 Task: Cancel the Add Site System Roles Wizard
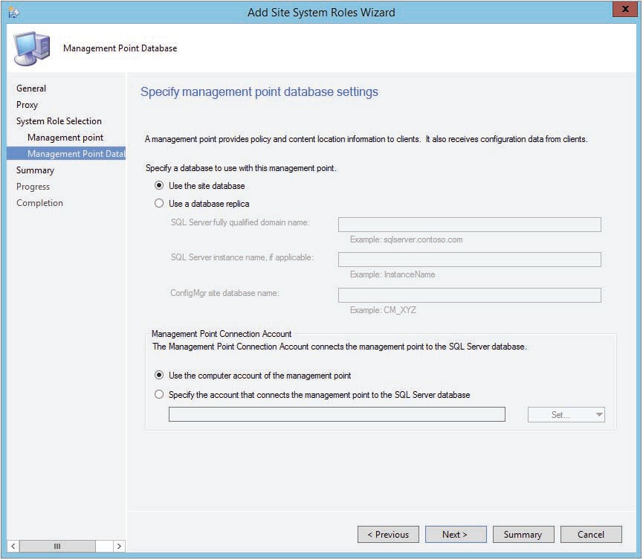(591, 534)
